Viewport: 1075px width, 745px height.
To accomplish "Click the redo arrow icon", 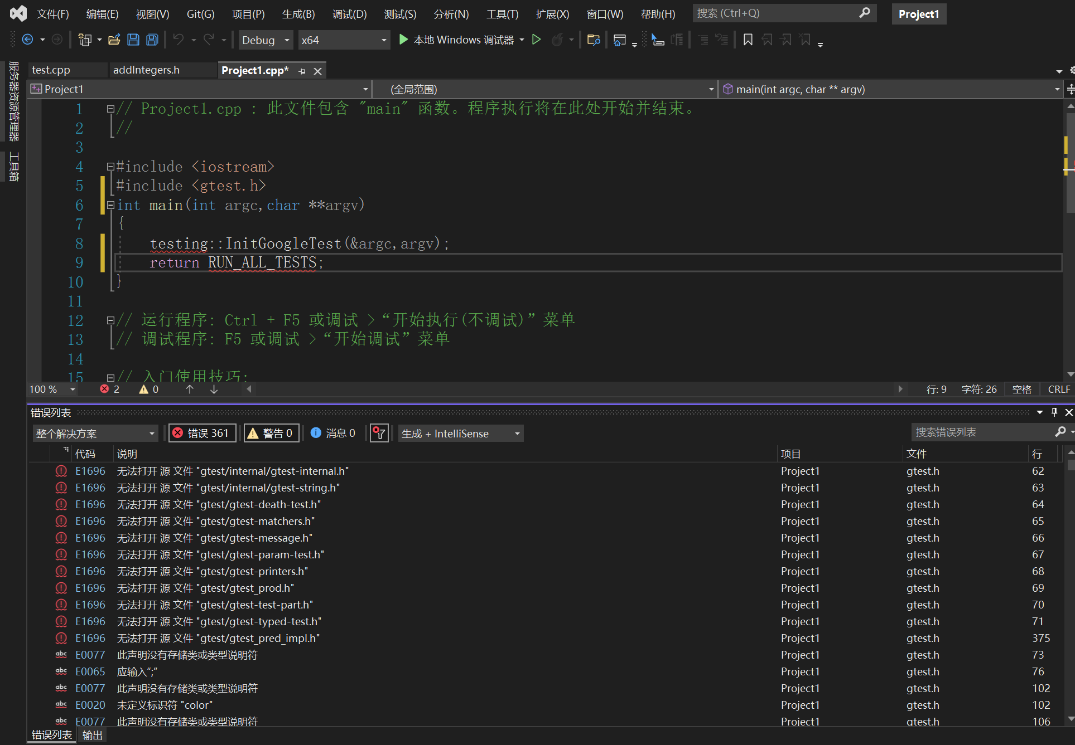I will pyautogui.click(x=209, y=40).
